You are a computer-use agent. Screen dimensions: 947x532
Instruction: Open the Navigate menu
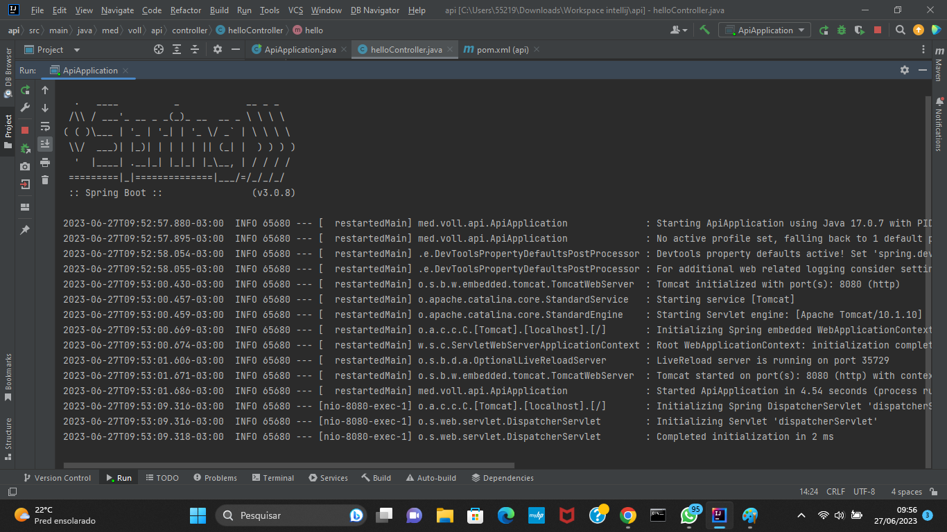(x=118, y=10)
